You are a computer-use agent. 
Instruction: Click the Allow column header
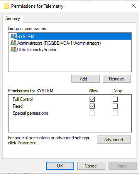93,91
